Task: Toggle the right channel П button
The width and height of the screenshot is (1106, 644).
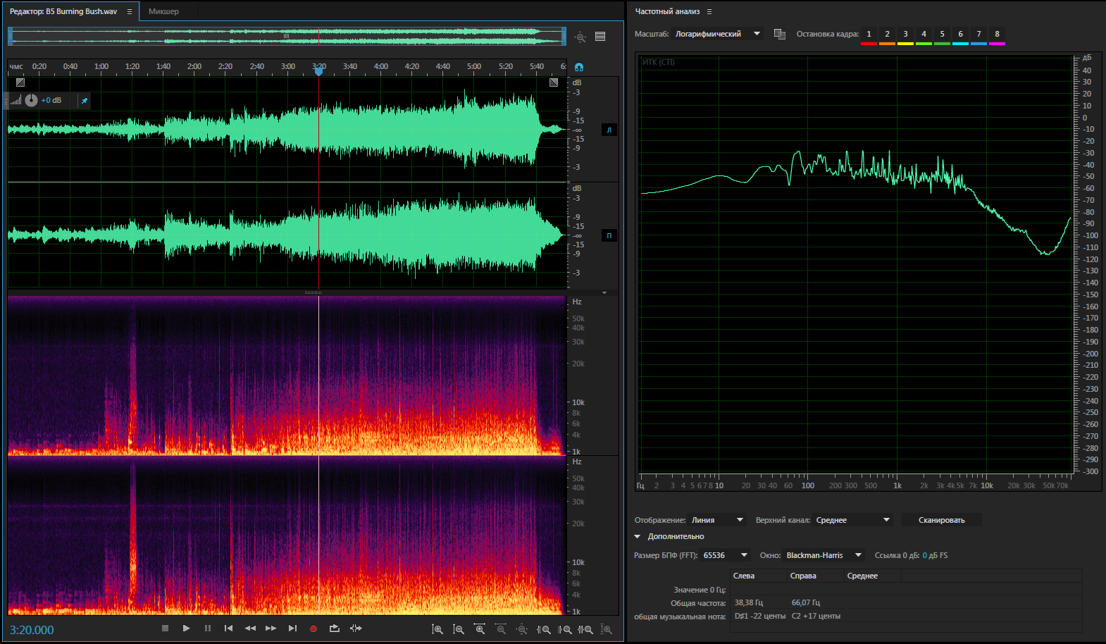Action: pos(609,235)
